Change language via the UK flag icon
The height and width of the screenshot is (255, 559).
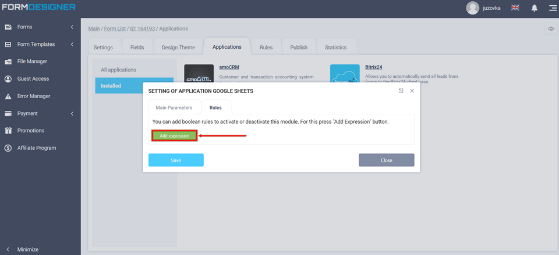[515, 8]
